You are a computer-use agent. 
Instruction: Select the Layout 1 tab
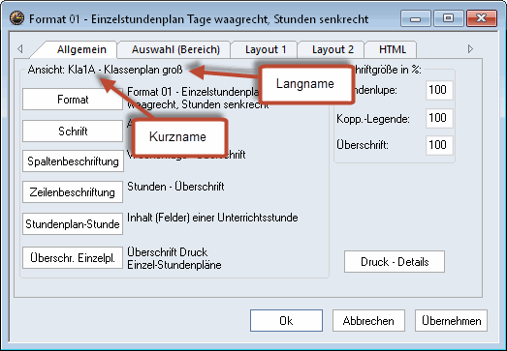[266, 49]
